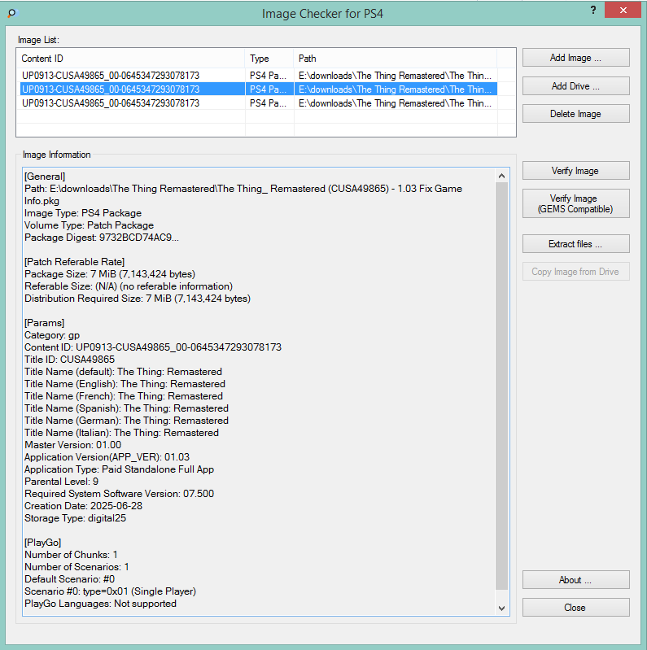
Task: Click the Content ID line in Params
Action: click(153, 347)
